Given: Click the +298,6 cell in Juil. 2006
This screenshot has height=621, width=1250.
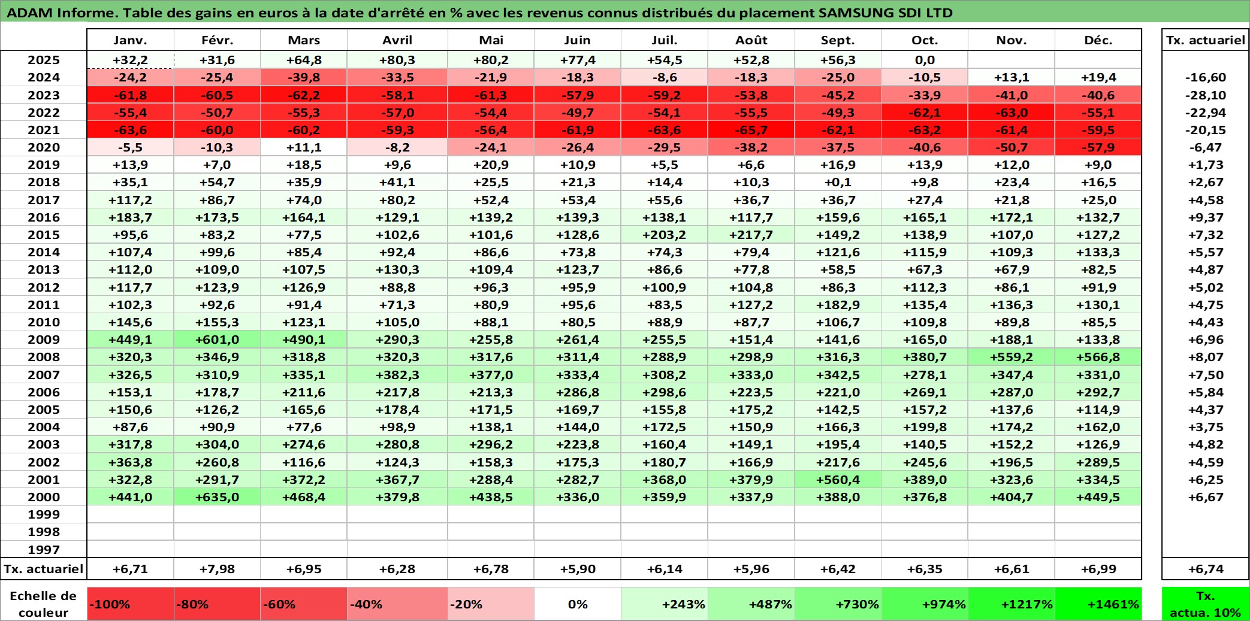Looking at the screenshot, I should click(665, 392).
